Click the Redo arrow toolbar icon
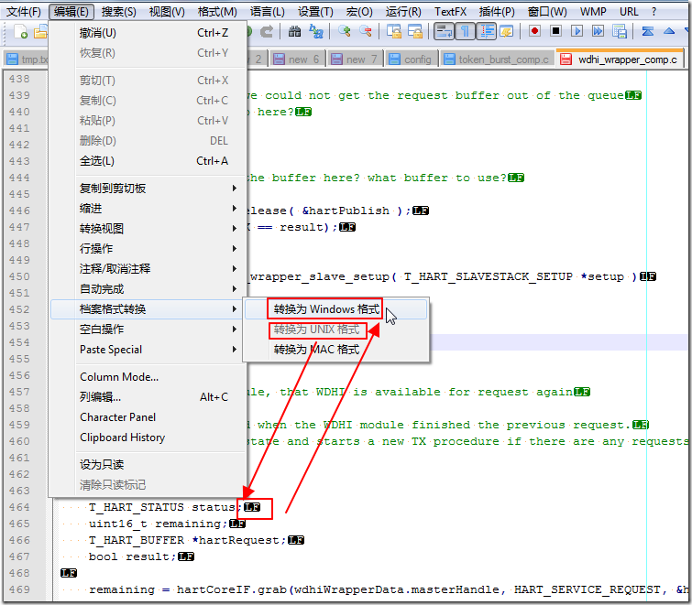This screenshot has height=605, width=692. click(x=267, y=31)
